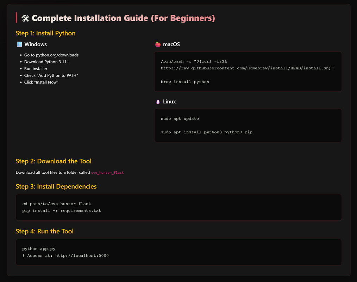Click the apt install python3-pip line
Screen dimensions: 357x282
pyautogui.click(x=207, y=132)
